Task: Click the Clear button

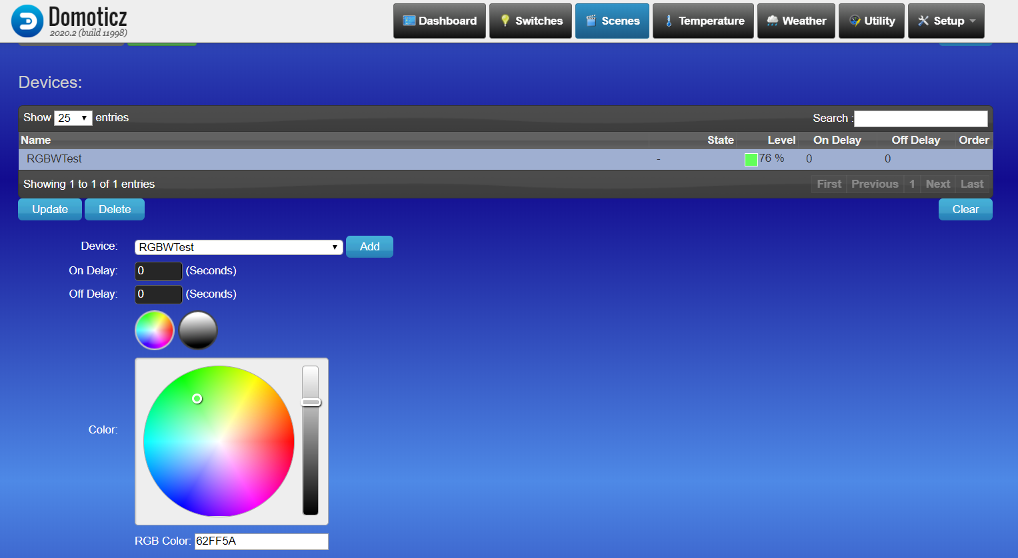Action: pos(965,209)
